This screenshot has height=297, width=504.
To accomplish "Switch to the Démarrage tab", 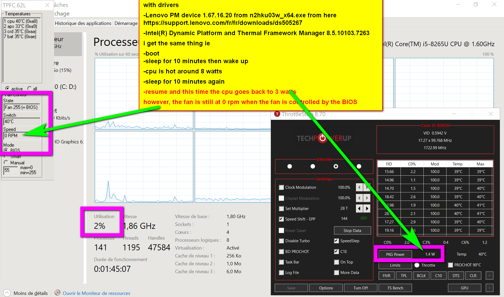I will [x=126, y=23].
